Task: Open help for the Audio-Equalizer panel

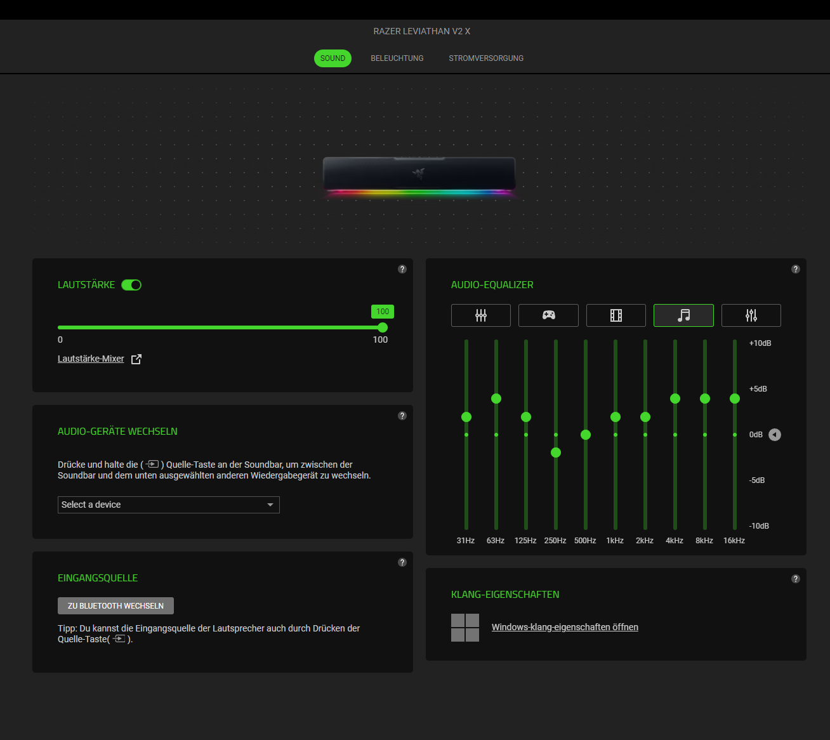Action: (796, 269)
